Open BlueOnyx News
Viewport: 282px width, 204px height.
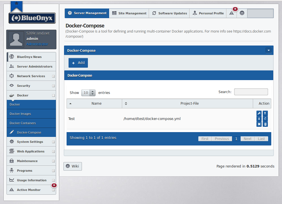(31, 57)
